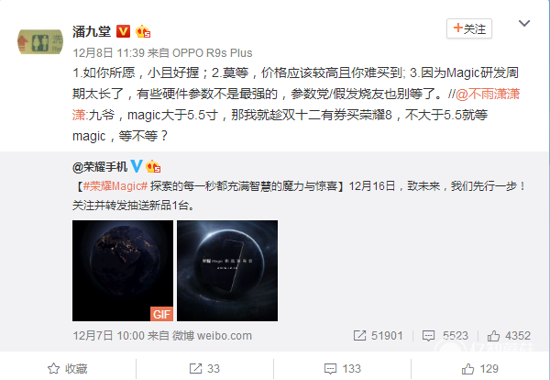Image resolution: width=550 pixels, height=380 pixels.
Task: Click the 潘九堂 username link
Action: (92, 31)
